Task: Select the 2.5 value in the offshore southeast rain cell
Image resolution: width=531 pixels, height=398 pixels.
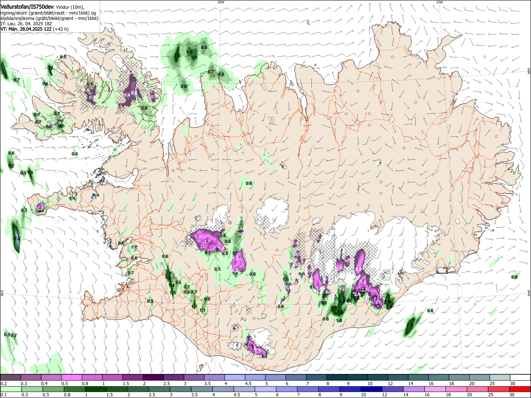Action: (410, 324)
